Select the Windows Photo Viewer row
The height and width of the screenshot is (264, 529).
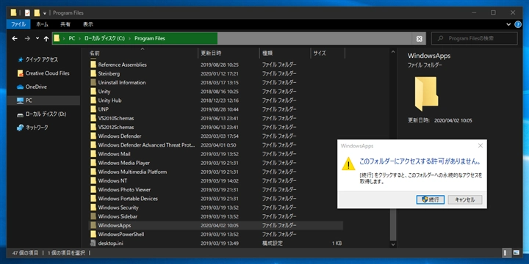click(x=215, y=190)
